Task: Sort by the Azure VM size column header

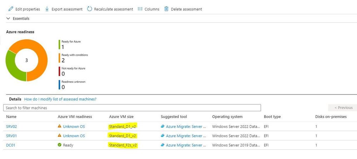Action: click(122, 117)
